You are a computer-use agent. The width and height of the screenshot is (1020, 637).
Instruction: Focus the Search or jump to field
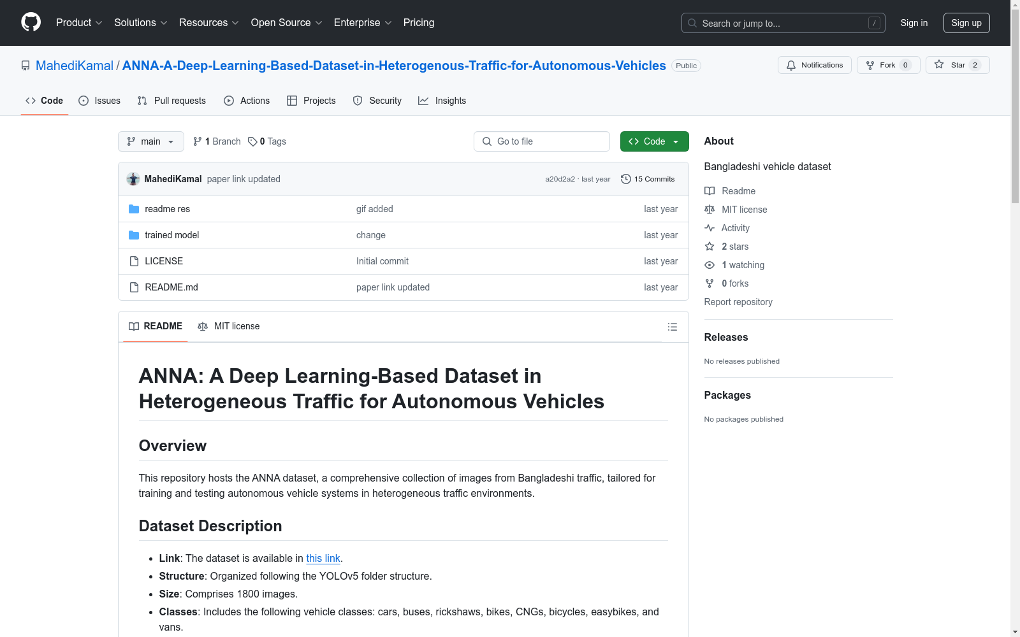coord(783,23)
